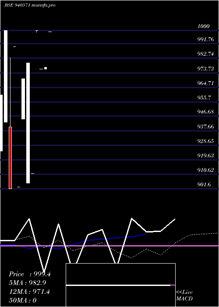Click the '5MA : 982.9' readout

point(28,283)
